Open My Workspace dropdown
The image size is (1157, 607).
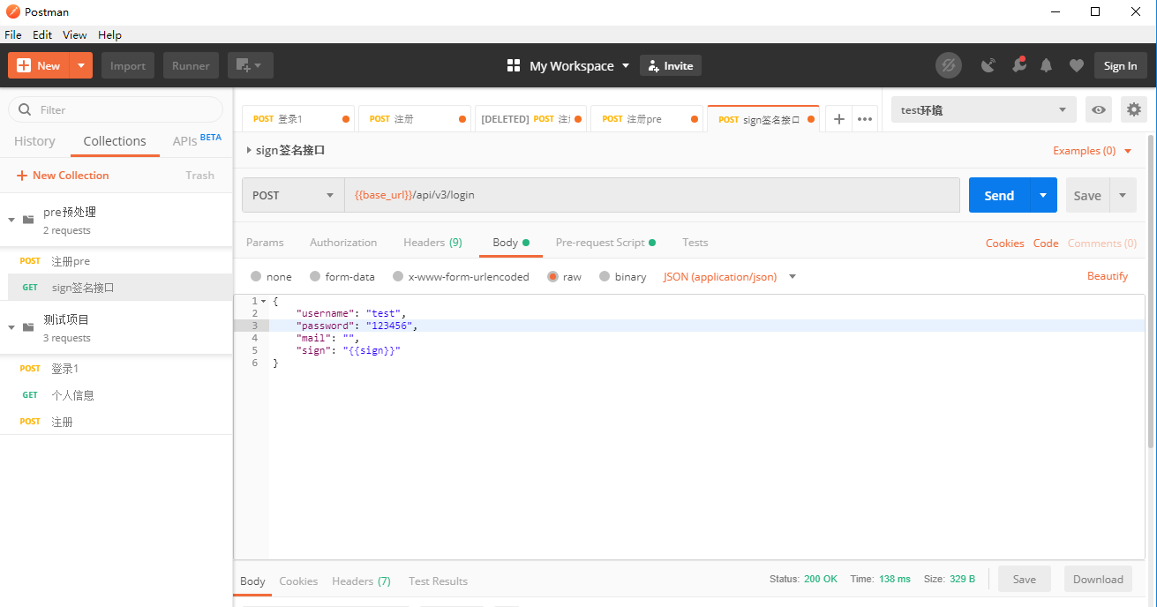(568, 66)
